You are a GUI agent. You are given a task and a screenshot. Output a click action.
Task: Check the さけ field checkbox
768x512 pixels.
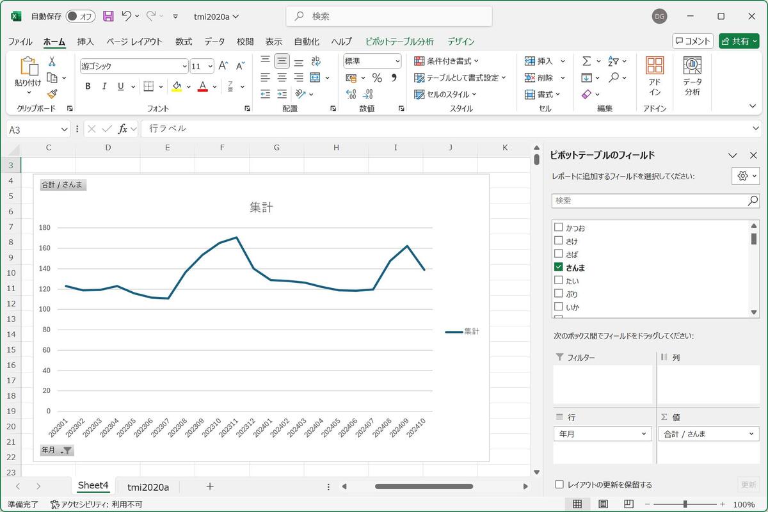click(x=558, y=241)
